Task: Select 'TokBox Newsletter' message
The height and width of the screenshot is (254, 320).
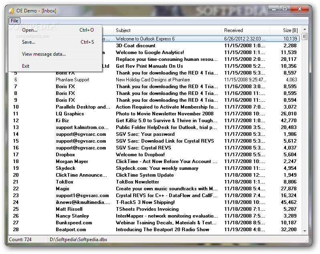Action: (138, 182)
